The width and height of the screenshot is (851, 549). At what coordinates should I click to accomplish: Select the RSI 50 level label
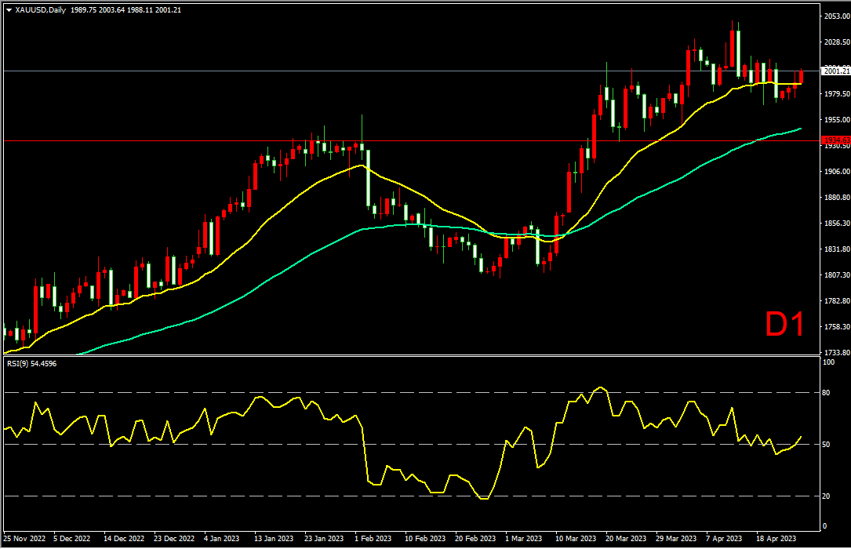click(x=826, y=445)
